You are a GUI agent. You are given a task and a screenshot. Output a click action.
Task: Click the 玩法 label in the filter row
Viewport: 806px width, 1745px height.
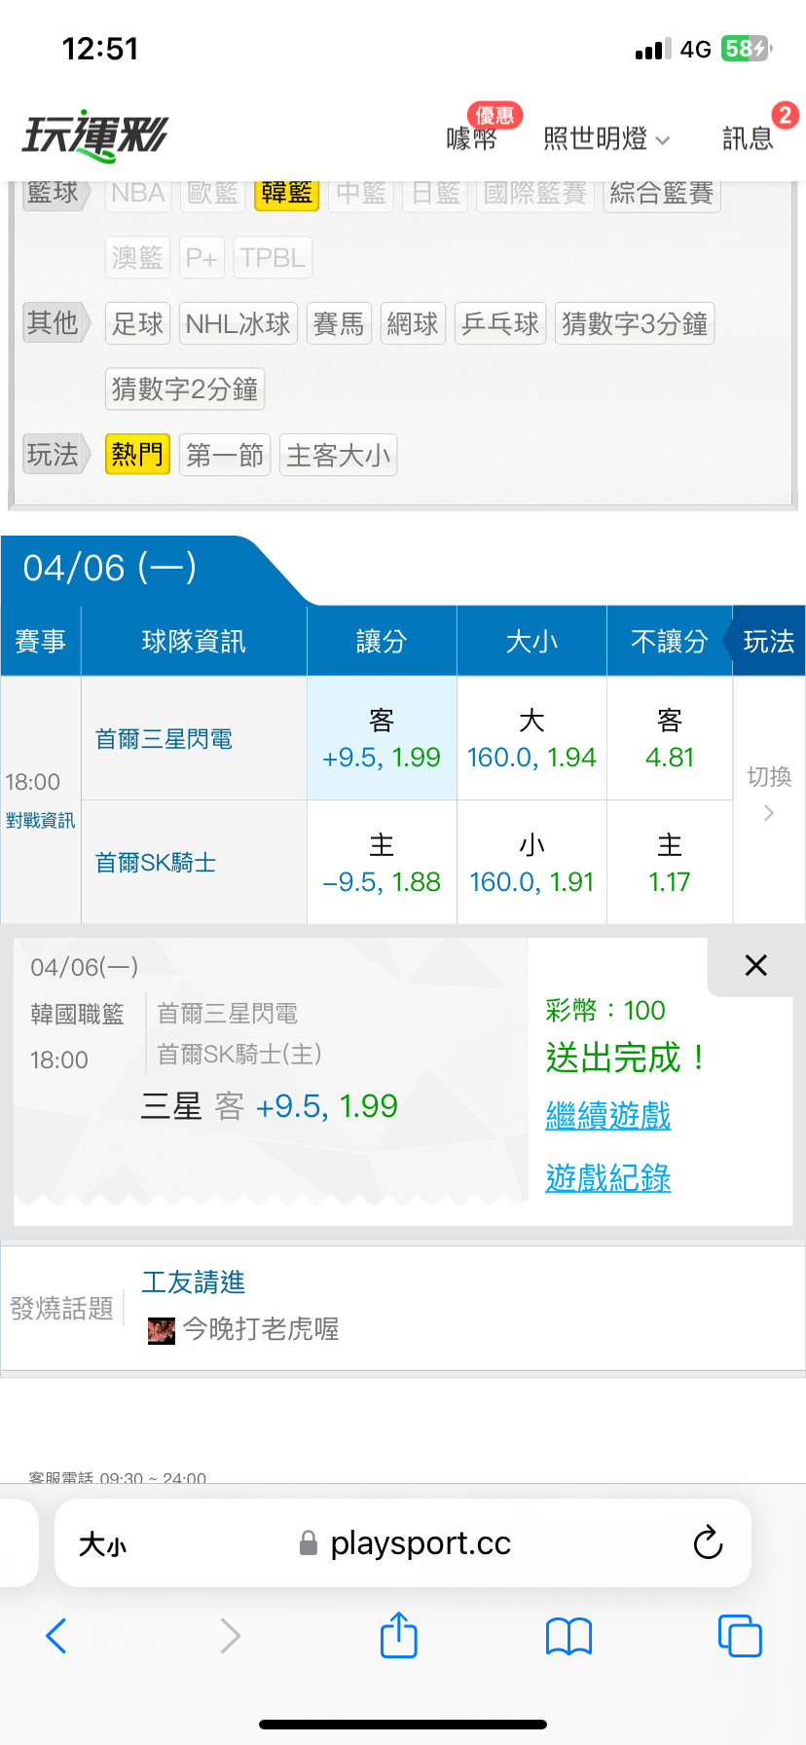tap(55, 455)
